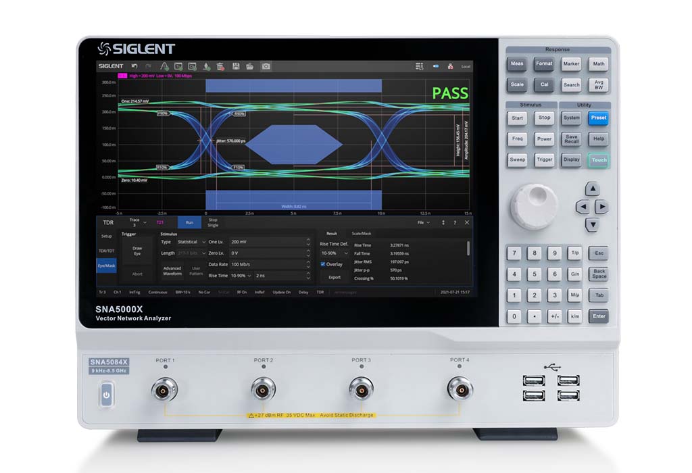
Task: Click the help question mark in TDR panel
Action: pyautogui.click(x=455, y=222)
